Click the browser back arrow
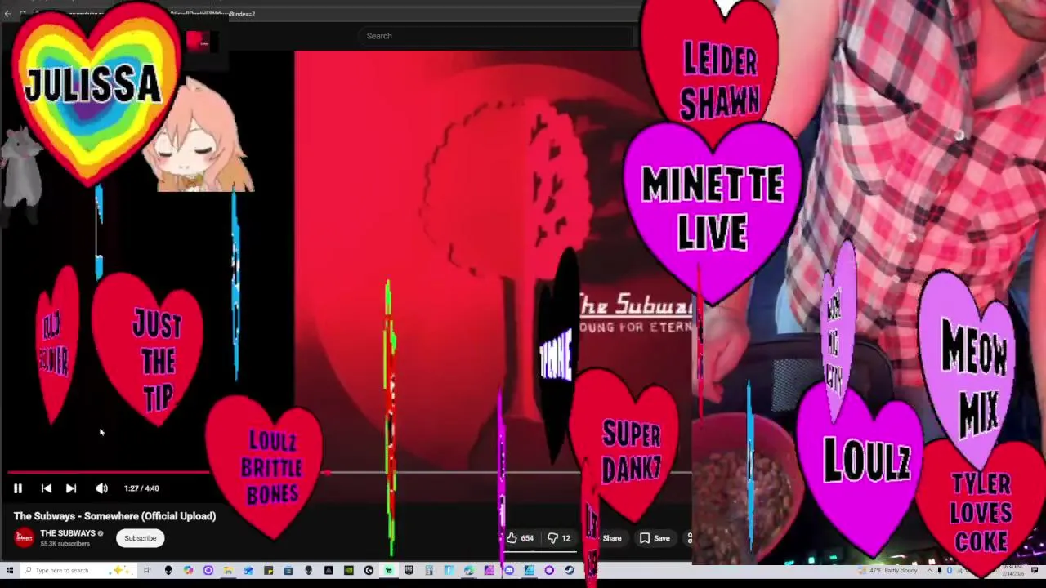 pyautogui.click(x=8, y=13)
